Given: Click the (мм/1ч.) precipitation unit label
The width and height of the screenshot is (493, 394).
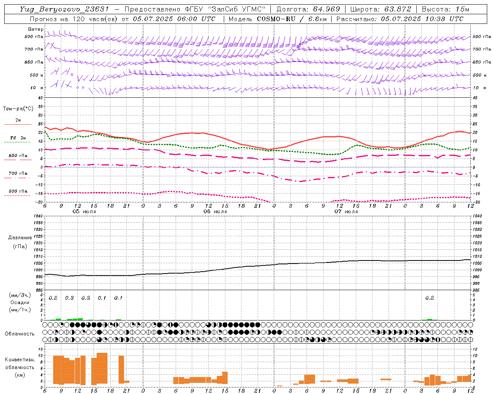Looking at the screenshot, I should point(20,310).
